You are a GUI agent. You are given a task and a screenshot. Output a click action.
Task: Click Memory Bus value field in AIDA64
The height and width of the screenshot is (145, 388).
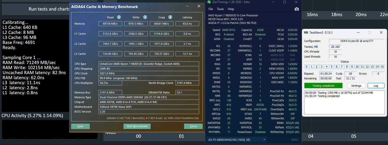111,92
